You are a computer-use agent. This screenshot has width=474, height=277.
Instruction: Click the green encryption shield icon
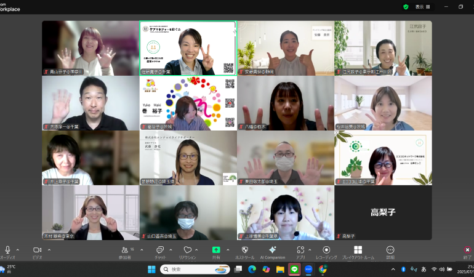point(406,7)
